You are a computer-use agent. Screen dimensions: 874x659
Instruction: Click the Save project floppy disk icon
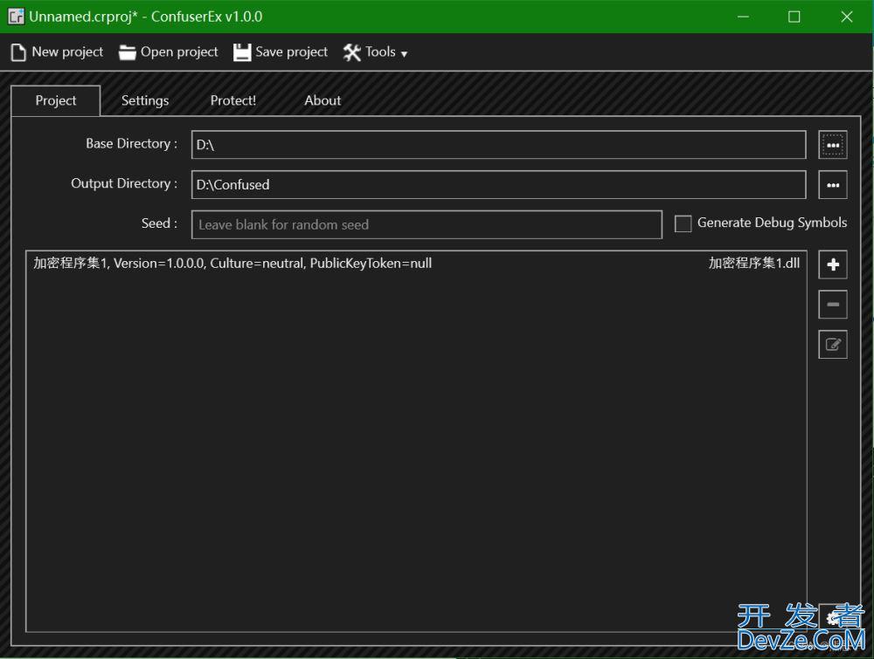[242, 52]
